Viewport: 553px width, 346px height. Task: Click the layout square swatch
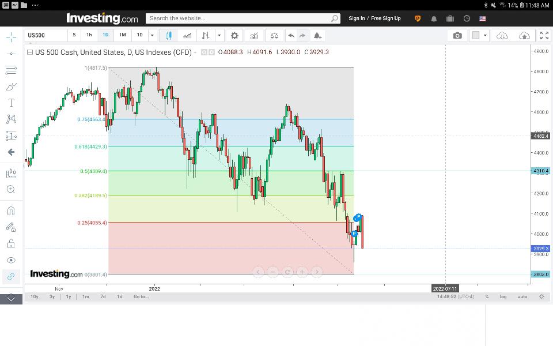476,35
